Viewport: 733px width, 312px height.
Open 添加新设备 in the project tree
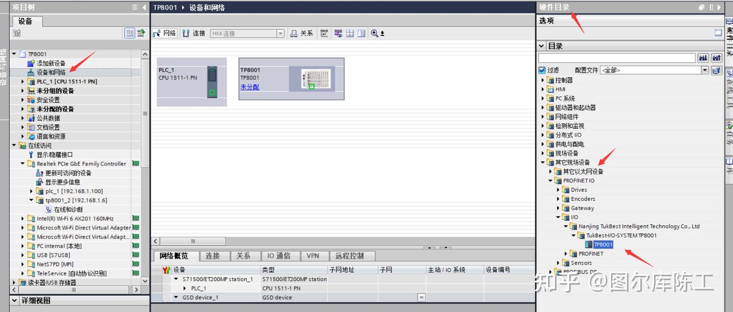51,63
